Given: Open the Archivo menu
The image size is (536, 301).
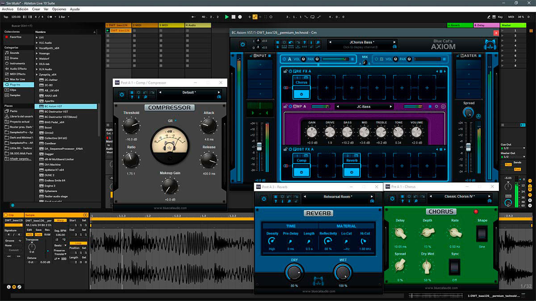Looking at the screenshot, I should click(8, 9).
